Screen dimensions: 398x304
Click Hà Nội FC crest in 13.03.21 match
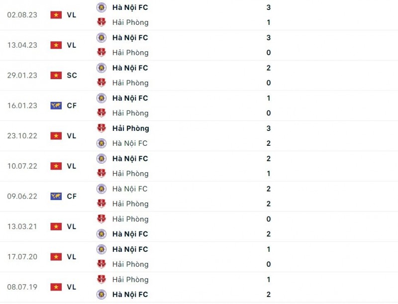click(x=101, y=234)
